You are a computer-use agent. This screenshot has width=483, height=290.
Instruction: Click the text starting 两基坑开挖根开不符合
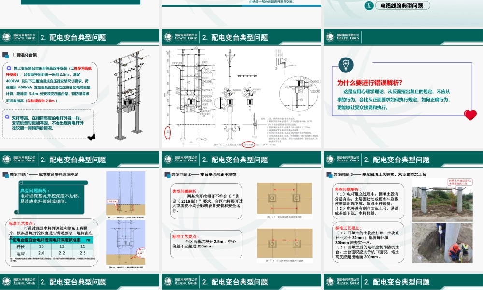pyautogui.click(x=208, y=203)
